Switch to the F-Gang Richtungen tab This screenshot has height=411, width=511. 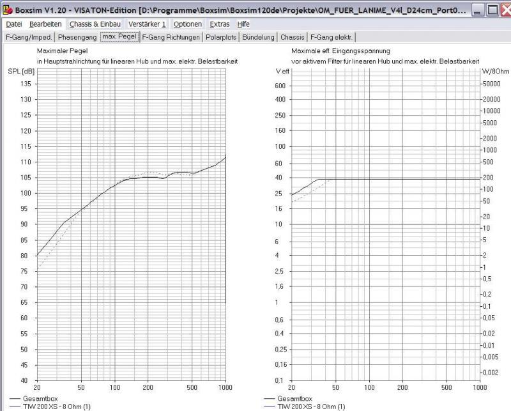[171, 37]
